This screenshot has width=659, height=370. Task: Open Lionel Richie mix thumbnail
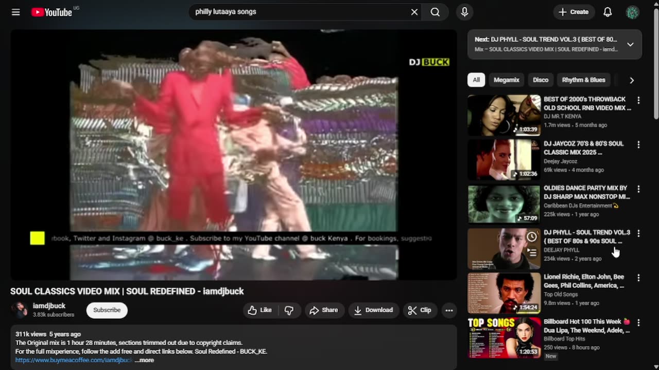tap(504, 293)
